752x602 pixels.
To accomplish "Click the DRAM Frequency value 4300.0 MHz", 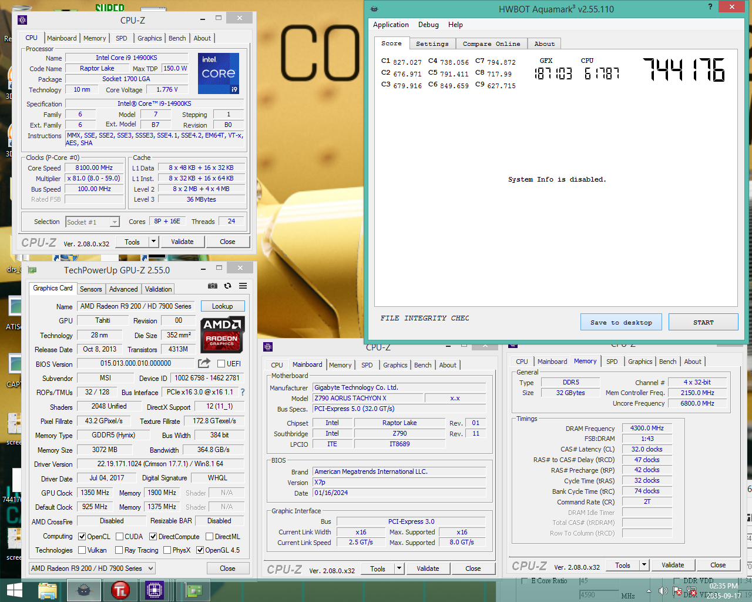I will coord(647,428).
